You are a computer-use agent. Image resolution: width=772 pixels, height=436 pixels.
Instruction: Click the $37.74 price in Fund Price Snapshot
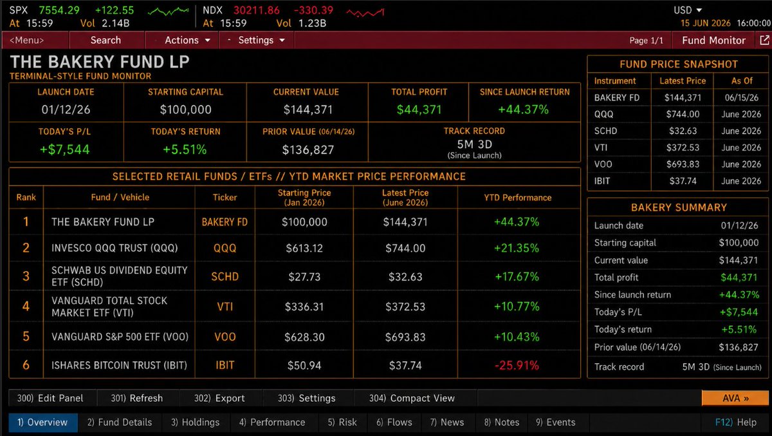(683, 181)
